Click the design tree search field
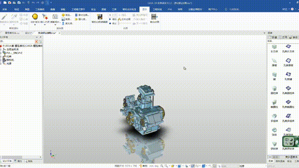This screenshot has height=168, width=299. (x=17, y=42)
